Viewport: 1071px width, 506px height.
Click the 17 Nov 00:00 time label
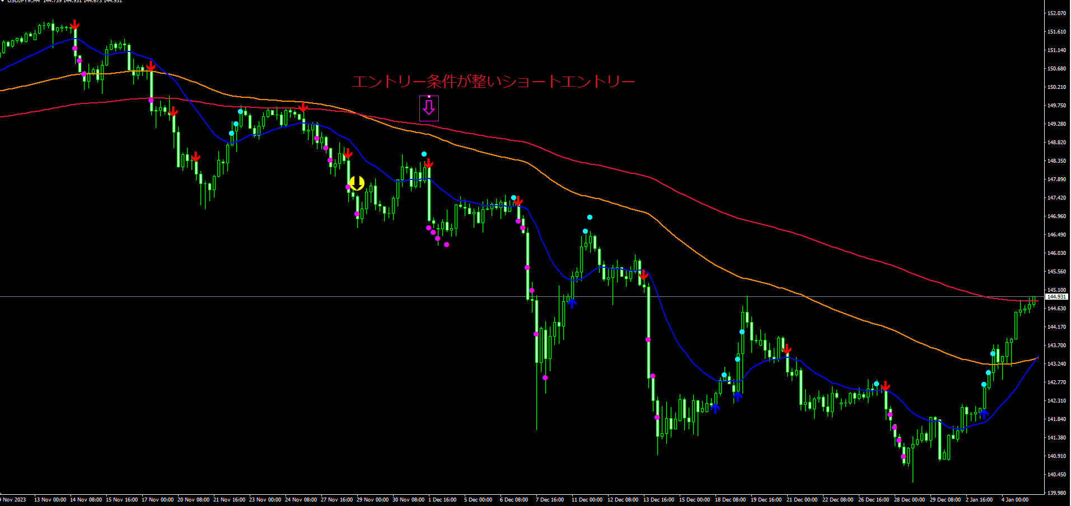(x=157, y=500)
